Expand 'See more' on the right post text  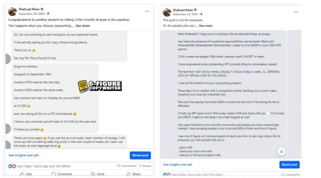[x=206, y=26]
